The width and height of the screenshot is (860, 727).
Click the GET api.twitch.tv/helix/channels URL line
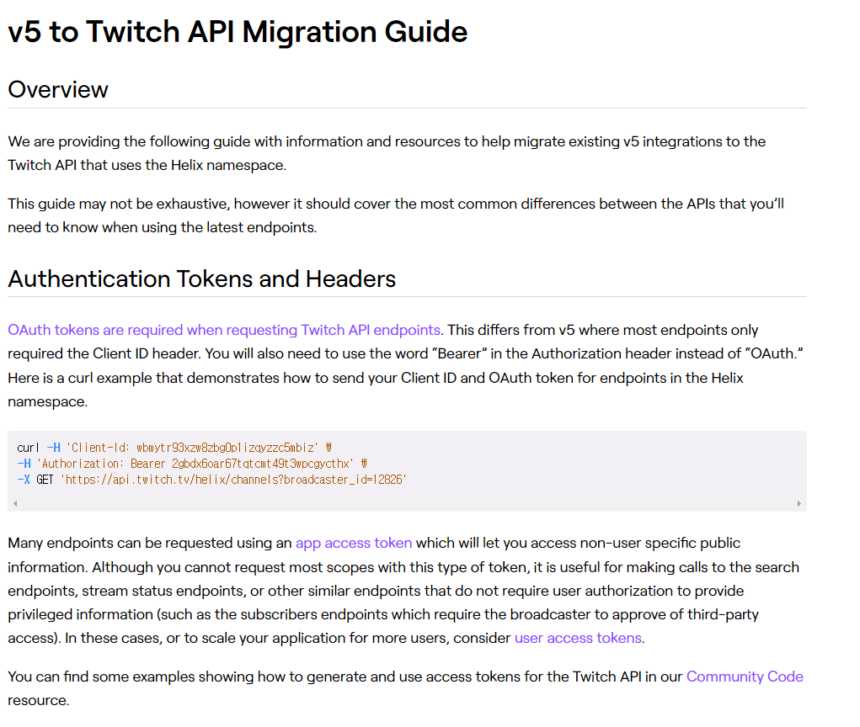point(211,480)
